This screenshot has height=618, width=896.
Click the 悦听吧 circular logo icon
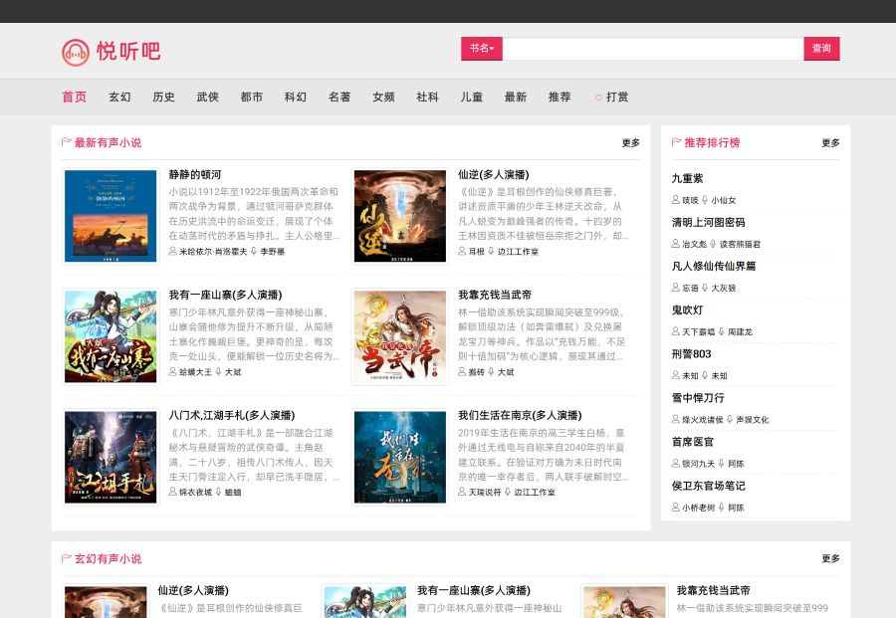click(73, 52)
